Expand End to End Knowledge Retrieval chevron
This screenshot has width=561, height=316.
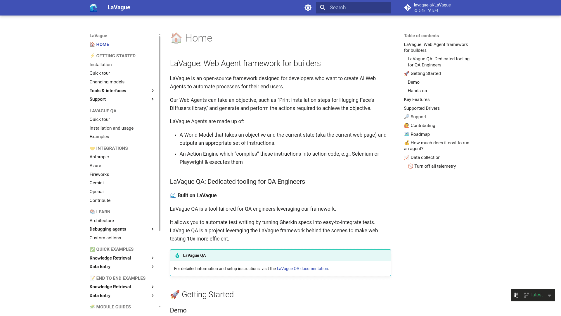pyautogui.click(x=153, y=287)
